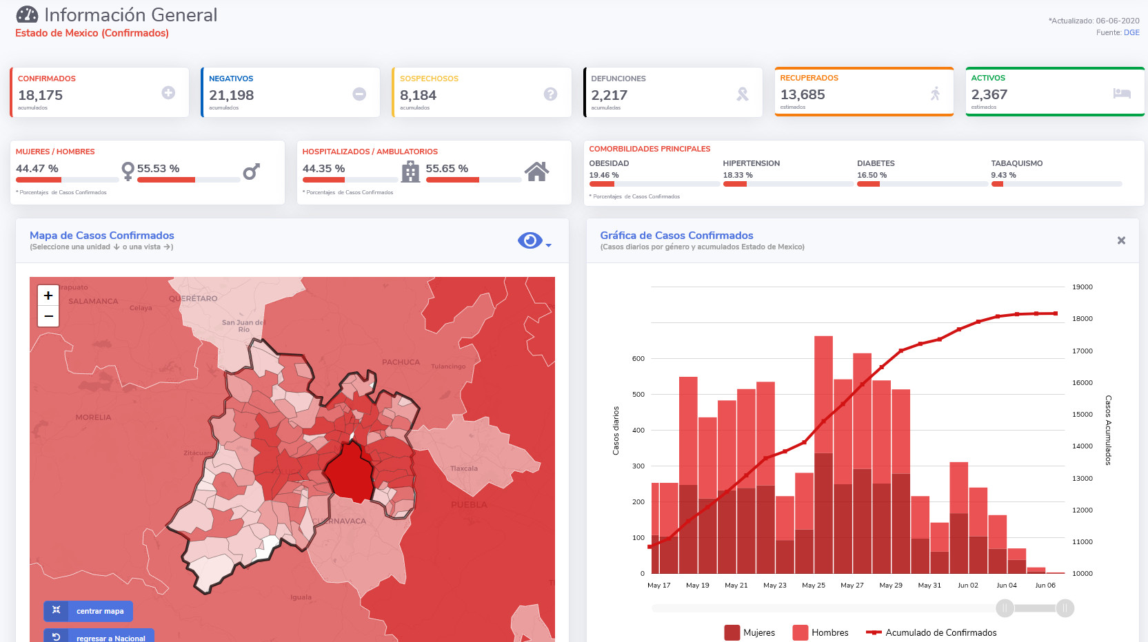Click the selected range between the slider handles
The width and height of the screenshot is (1148, 642).
(1035, 608)
